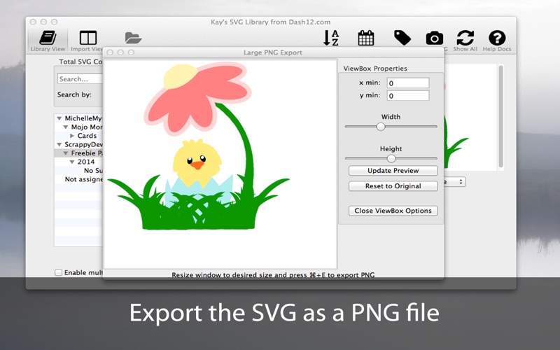Click Close ViewBox Options button
The width and height of the screenshot is (560, 350).
click(x=393, y=211)
